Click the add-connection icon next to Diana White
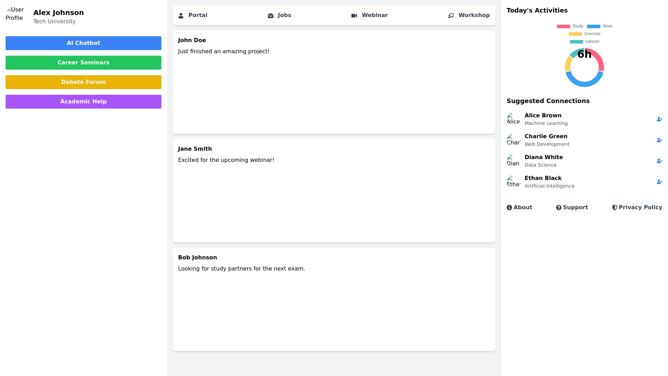Screen dimensions: 668x376 pos(659,161)
